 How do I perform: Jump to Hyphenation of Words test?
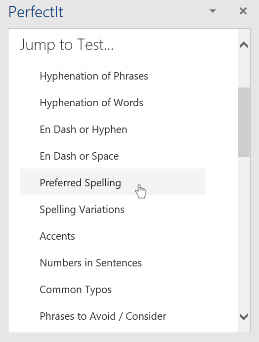[113, 103]
